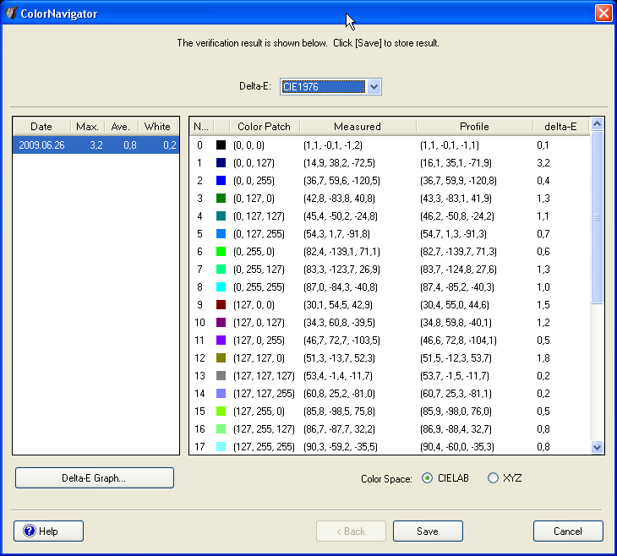Image resolution: width=617 pixels, height=556 pixels.
Task: Select the 2009.06.26 verification result row
Action: pos(96,145)
